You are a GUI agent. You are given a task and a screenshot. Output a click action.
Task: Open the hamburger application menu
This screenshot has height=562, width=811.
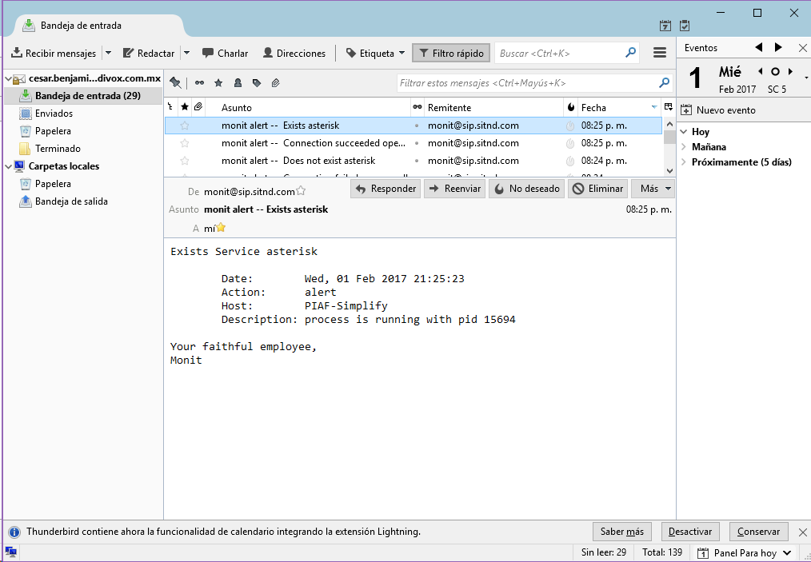pyautogui.click(x=660, y=53)
